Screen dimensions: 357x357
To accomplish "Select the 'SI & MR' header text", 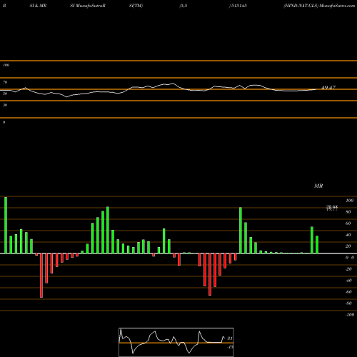I will [38, 6].
